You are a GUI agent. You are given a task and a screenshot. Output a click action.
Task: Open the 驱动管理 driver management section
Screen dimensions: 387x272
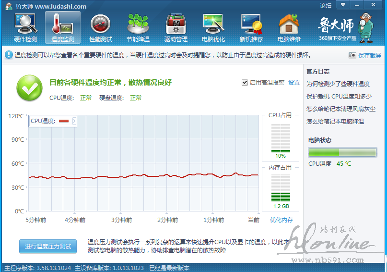(176, 27)
